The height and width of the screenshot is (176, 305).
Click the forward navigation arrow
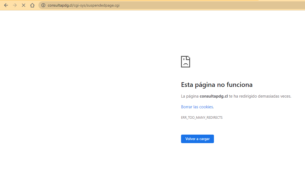click(15, 5)
